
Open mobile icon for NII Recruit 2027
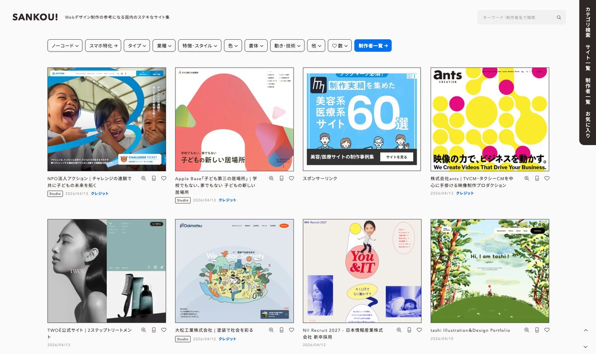coord(409,330)
